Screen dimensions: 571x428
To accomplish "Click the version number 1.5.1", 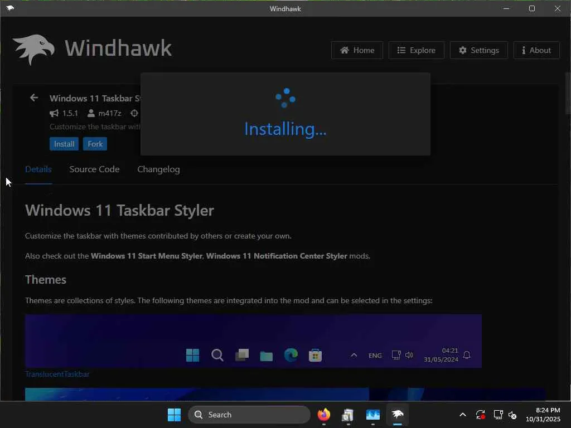I will click(x=70, y=113).
